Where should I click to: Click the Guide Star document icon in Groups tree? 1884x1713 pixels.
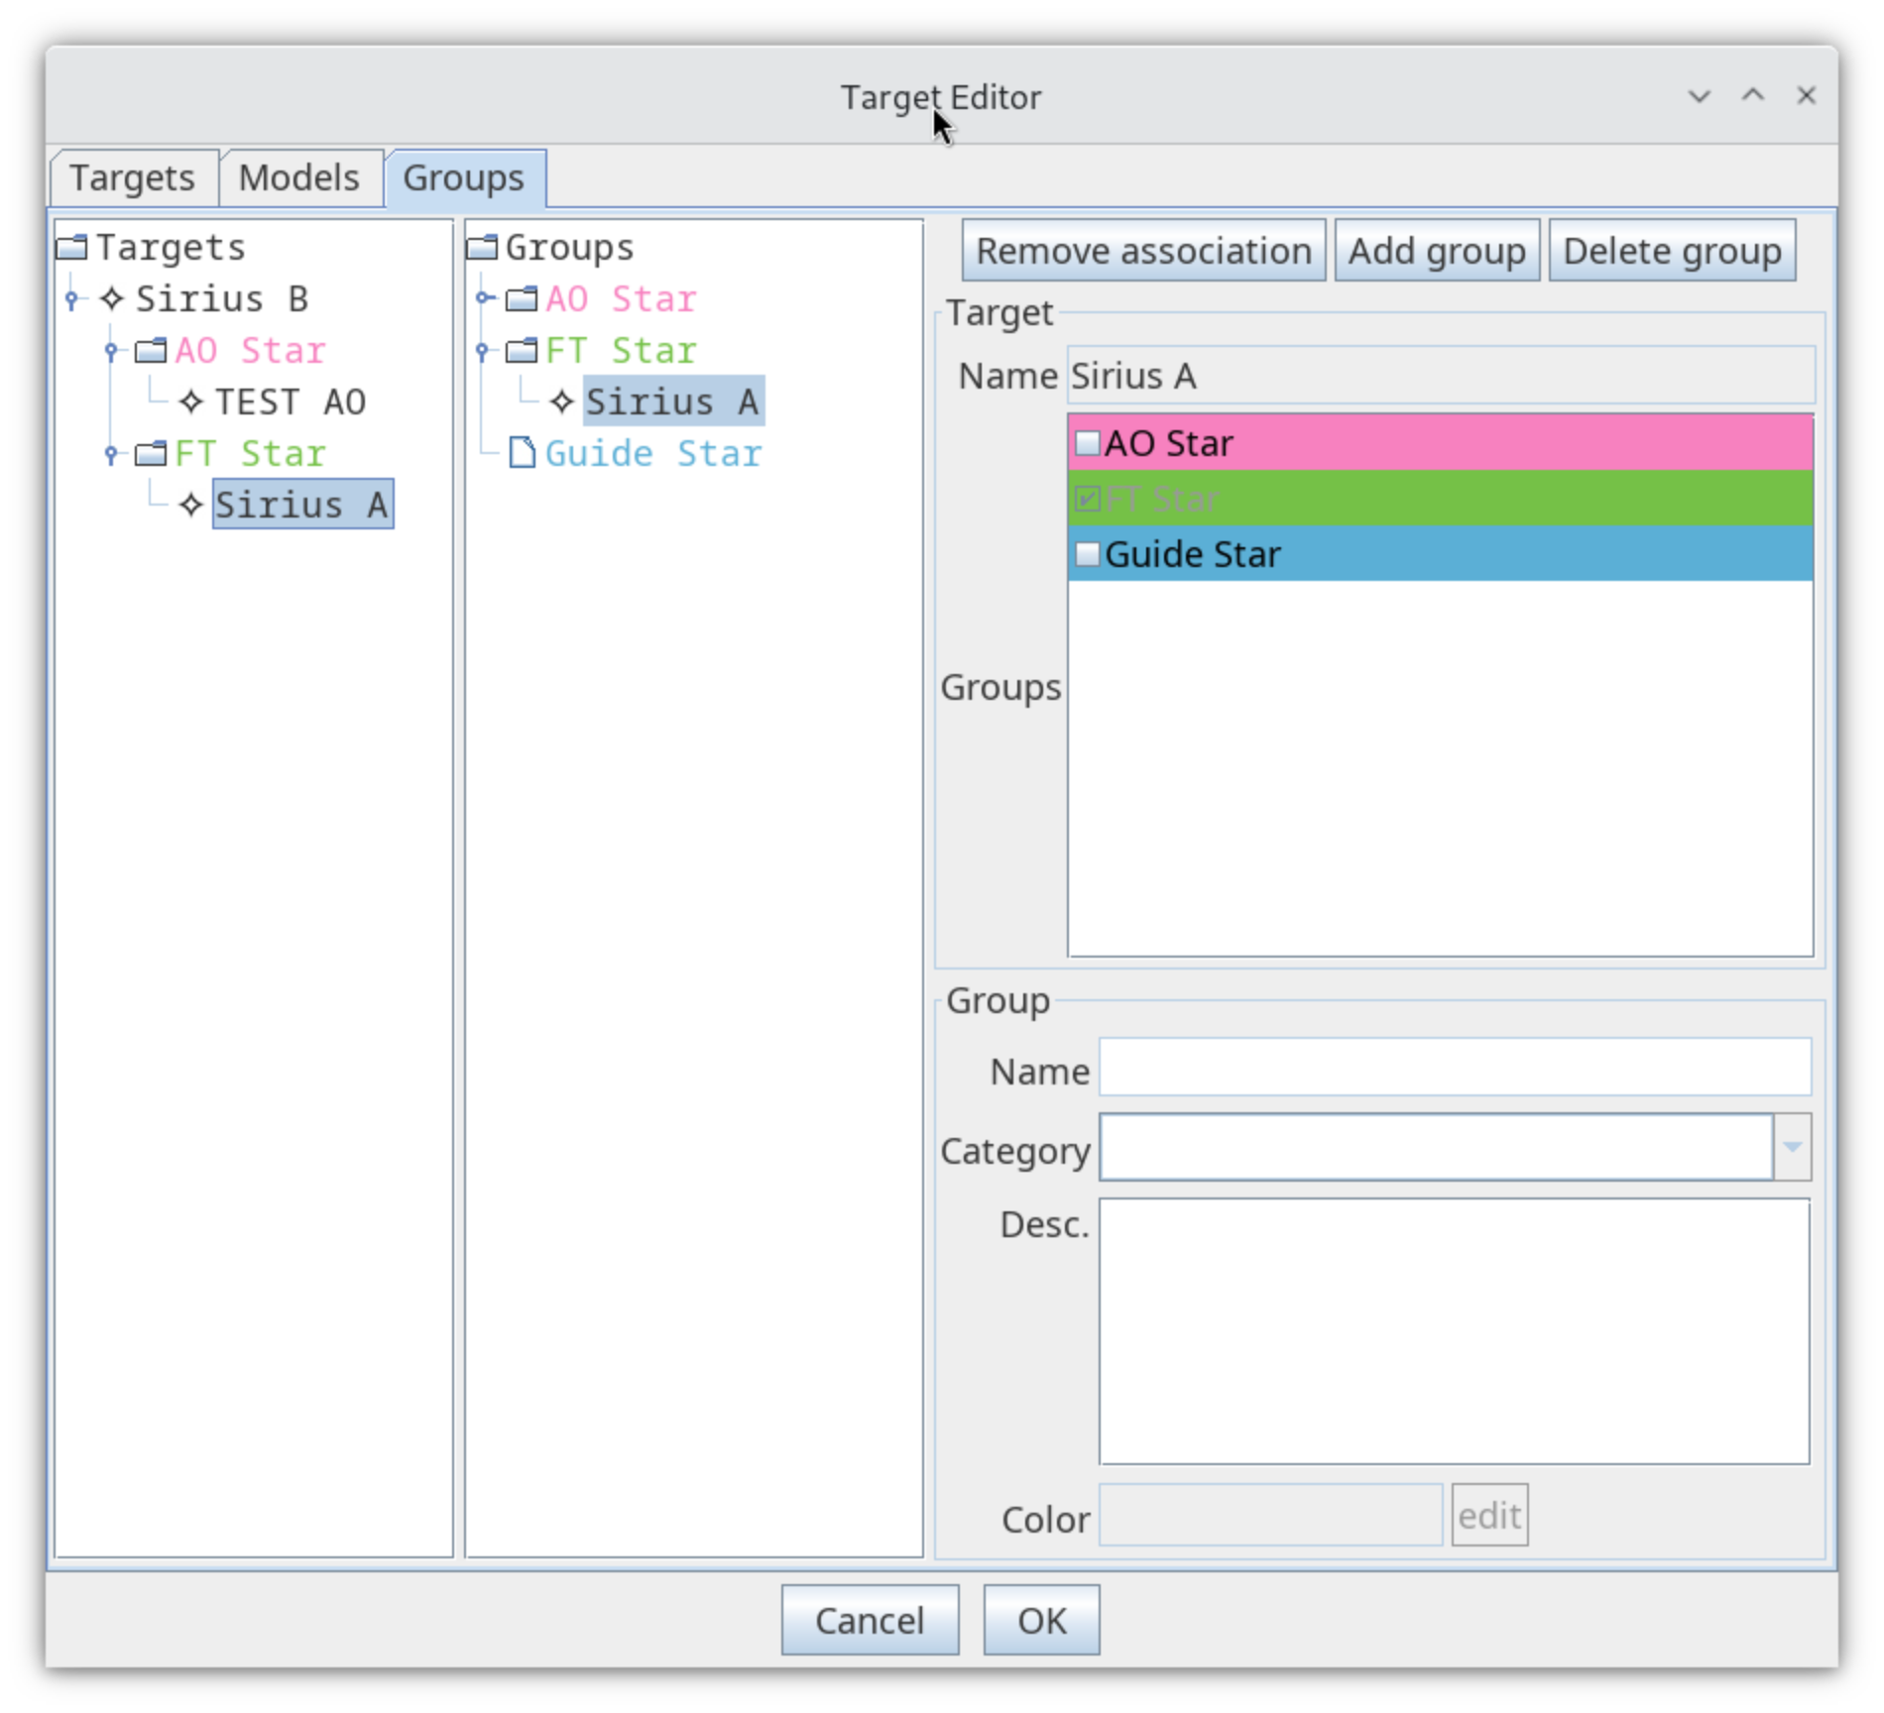tap(522, 453)
